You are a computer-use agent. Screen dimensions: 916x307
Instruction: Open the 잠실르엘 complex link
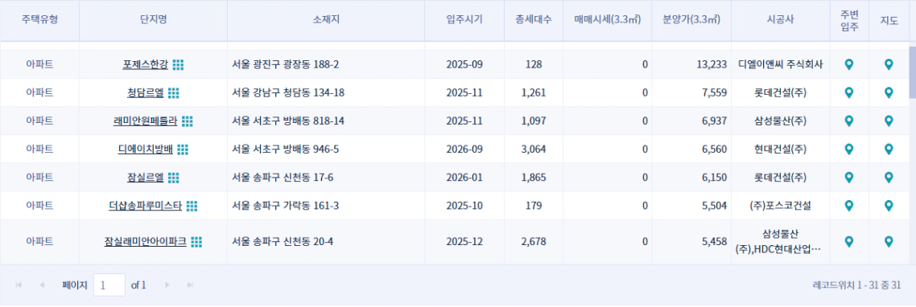point(146,178)
